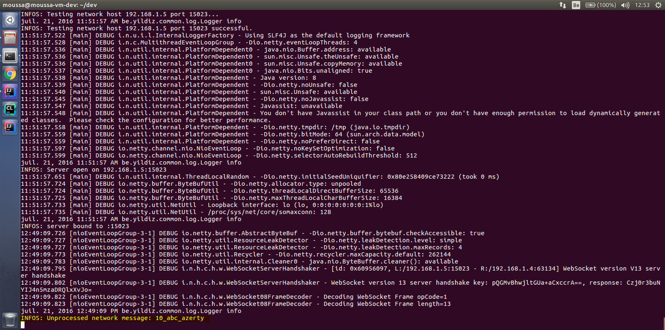Click the line 'INFOS: Testing network host 192.168.1.5 port 15023...'
The height and width of the screenshot is (330, 665).
[120, 14]
